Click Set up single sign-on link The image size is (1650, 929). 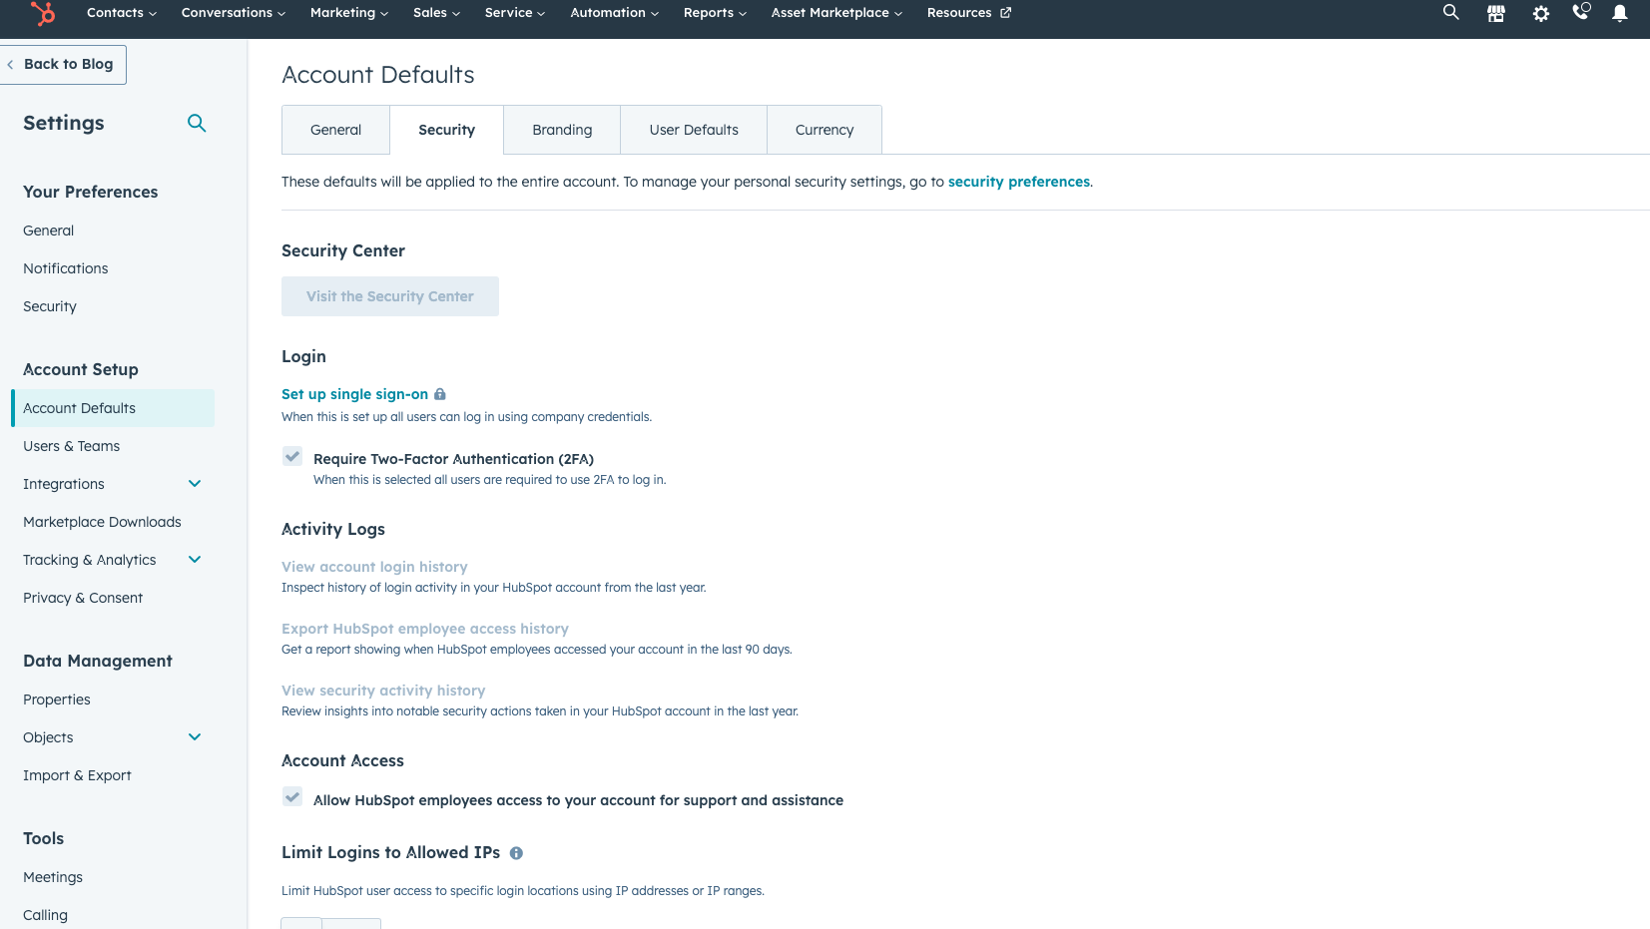[354, 394]
